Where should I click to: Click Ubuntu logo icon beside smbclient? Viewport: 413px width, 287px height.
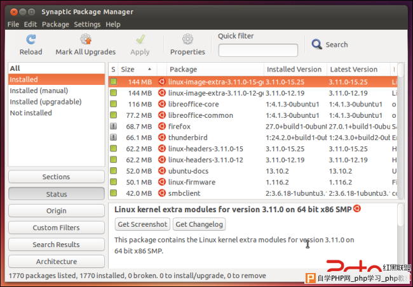tap(162, 193)
